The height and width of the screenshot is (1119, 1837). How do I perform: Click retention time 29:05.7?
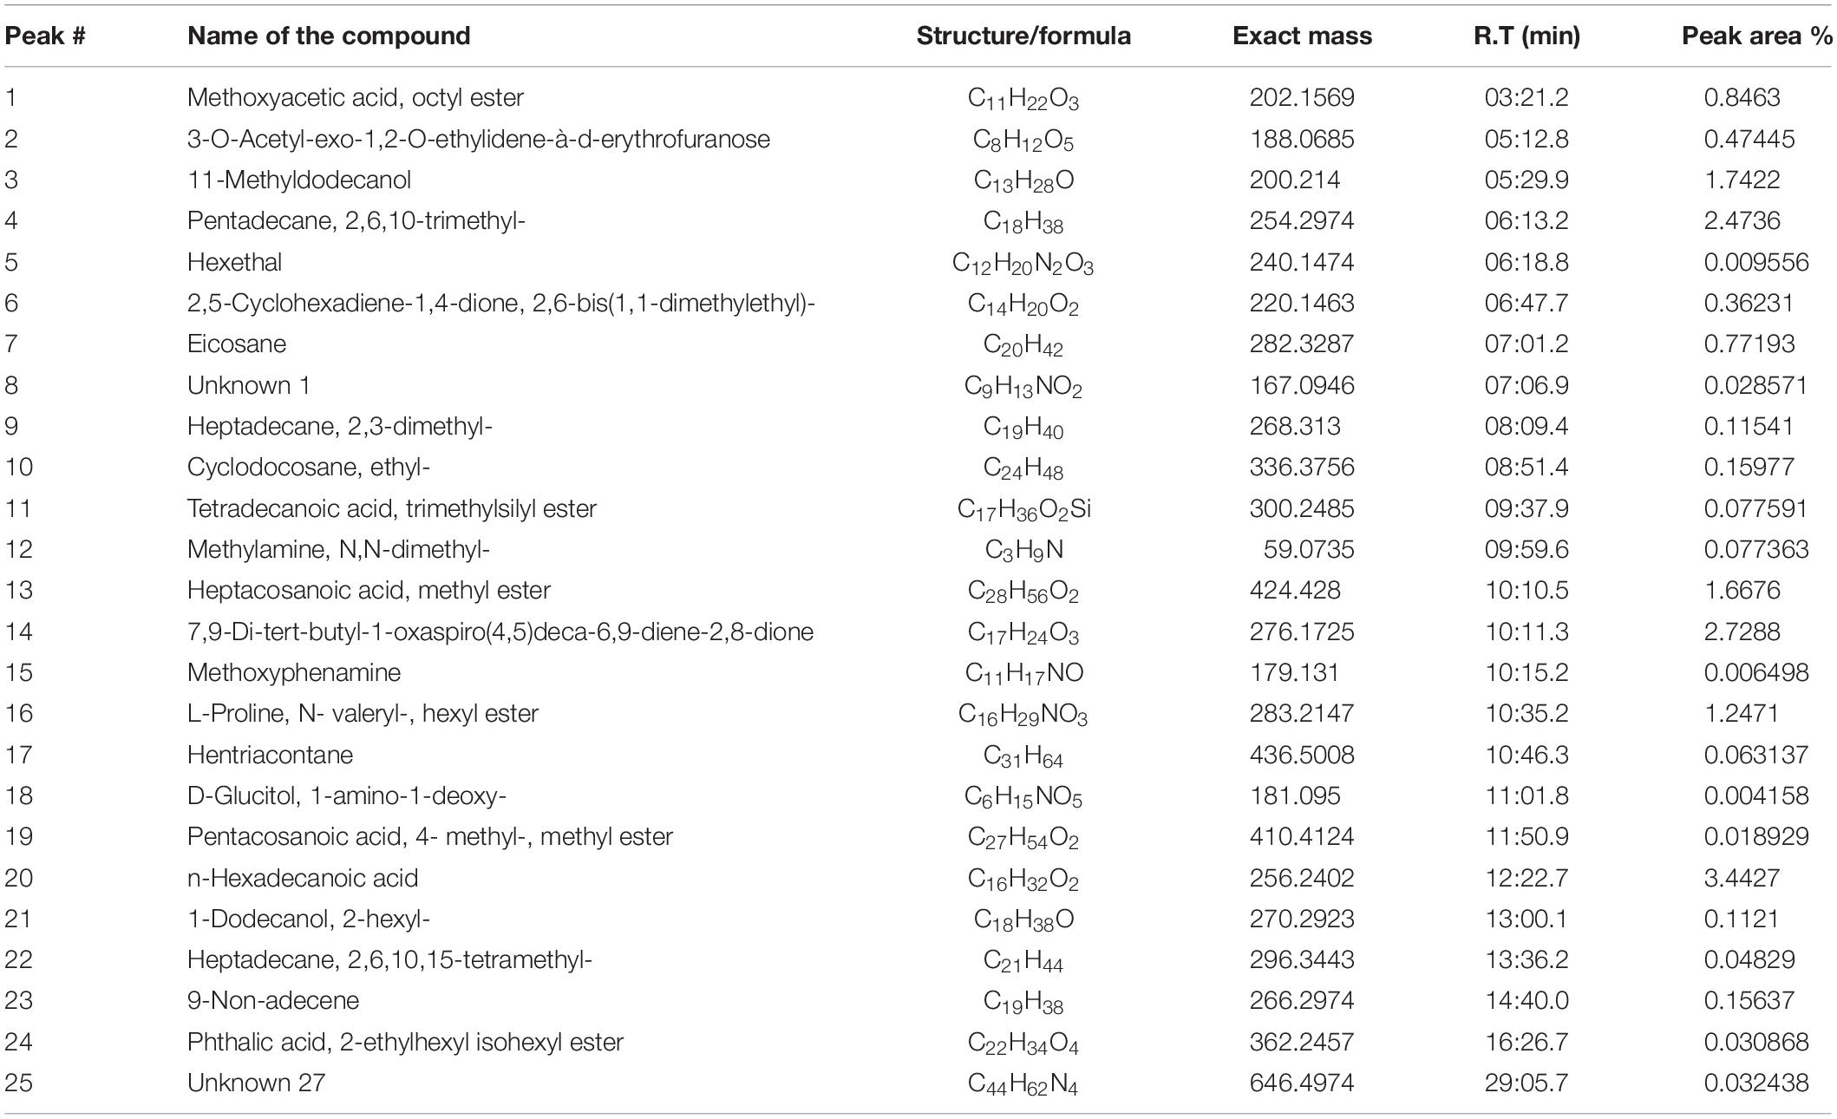point(1526,1083)
